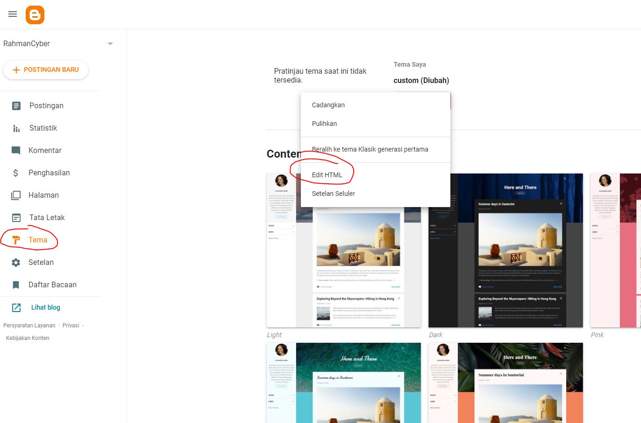Open Persyaratan Layanan link
641x423 pixels.
(29, 326)
